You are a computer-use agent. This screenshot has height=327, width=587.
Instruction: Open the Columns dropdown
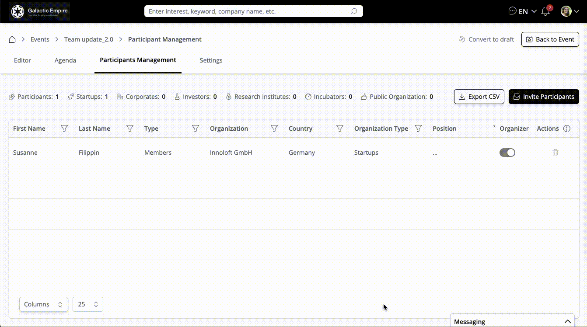pos(44,304)
